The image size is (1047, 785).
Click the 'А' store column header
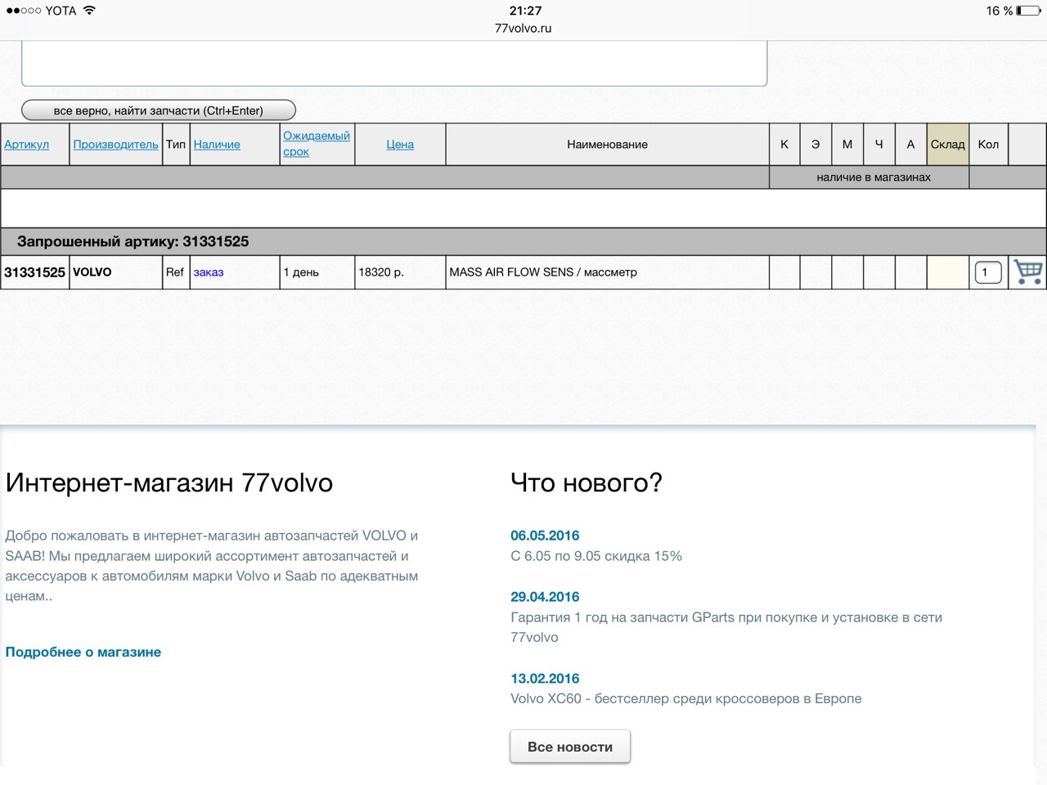(910, 144)
